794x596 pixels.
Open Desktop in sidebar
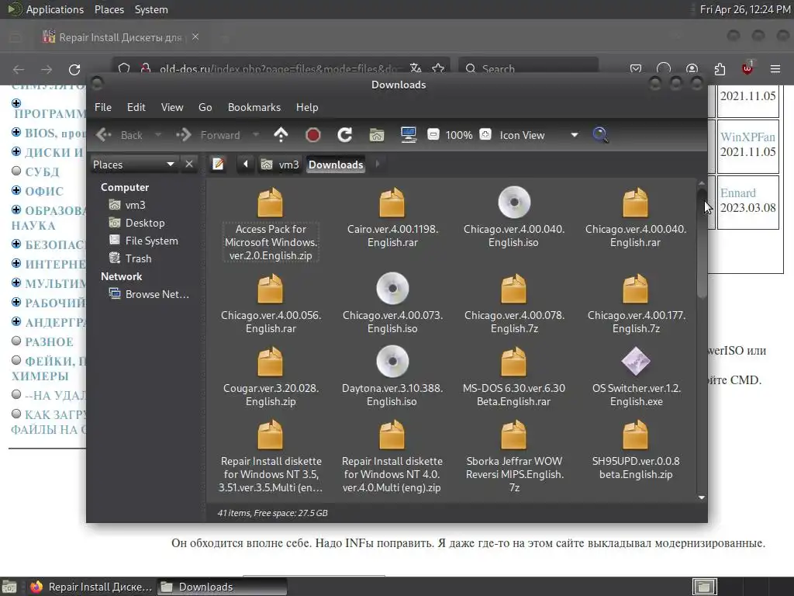click(136, 223)
